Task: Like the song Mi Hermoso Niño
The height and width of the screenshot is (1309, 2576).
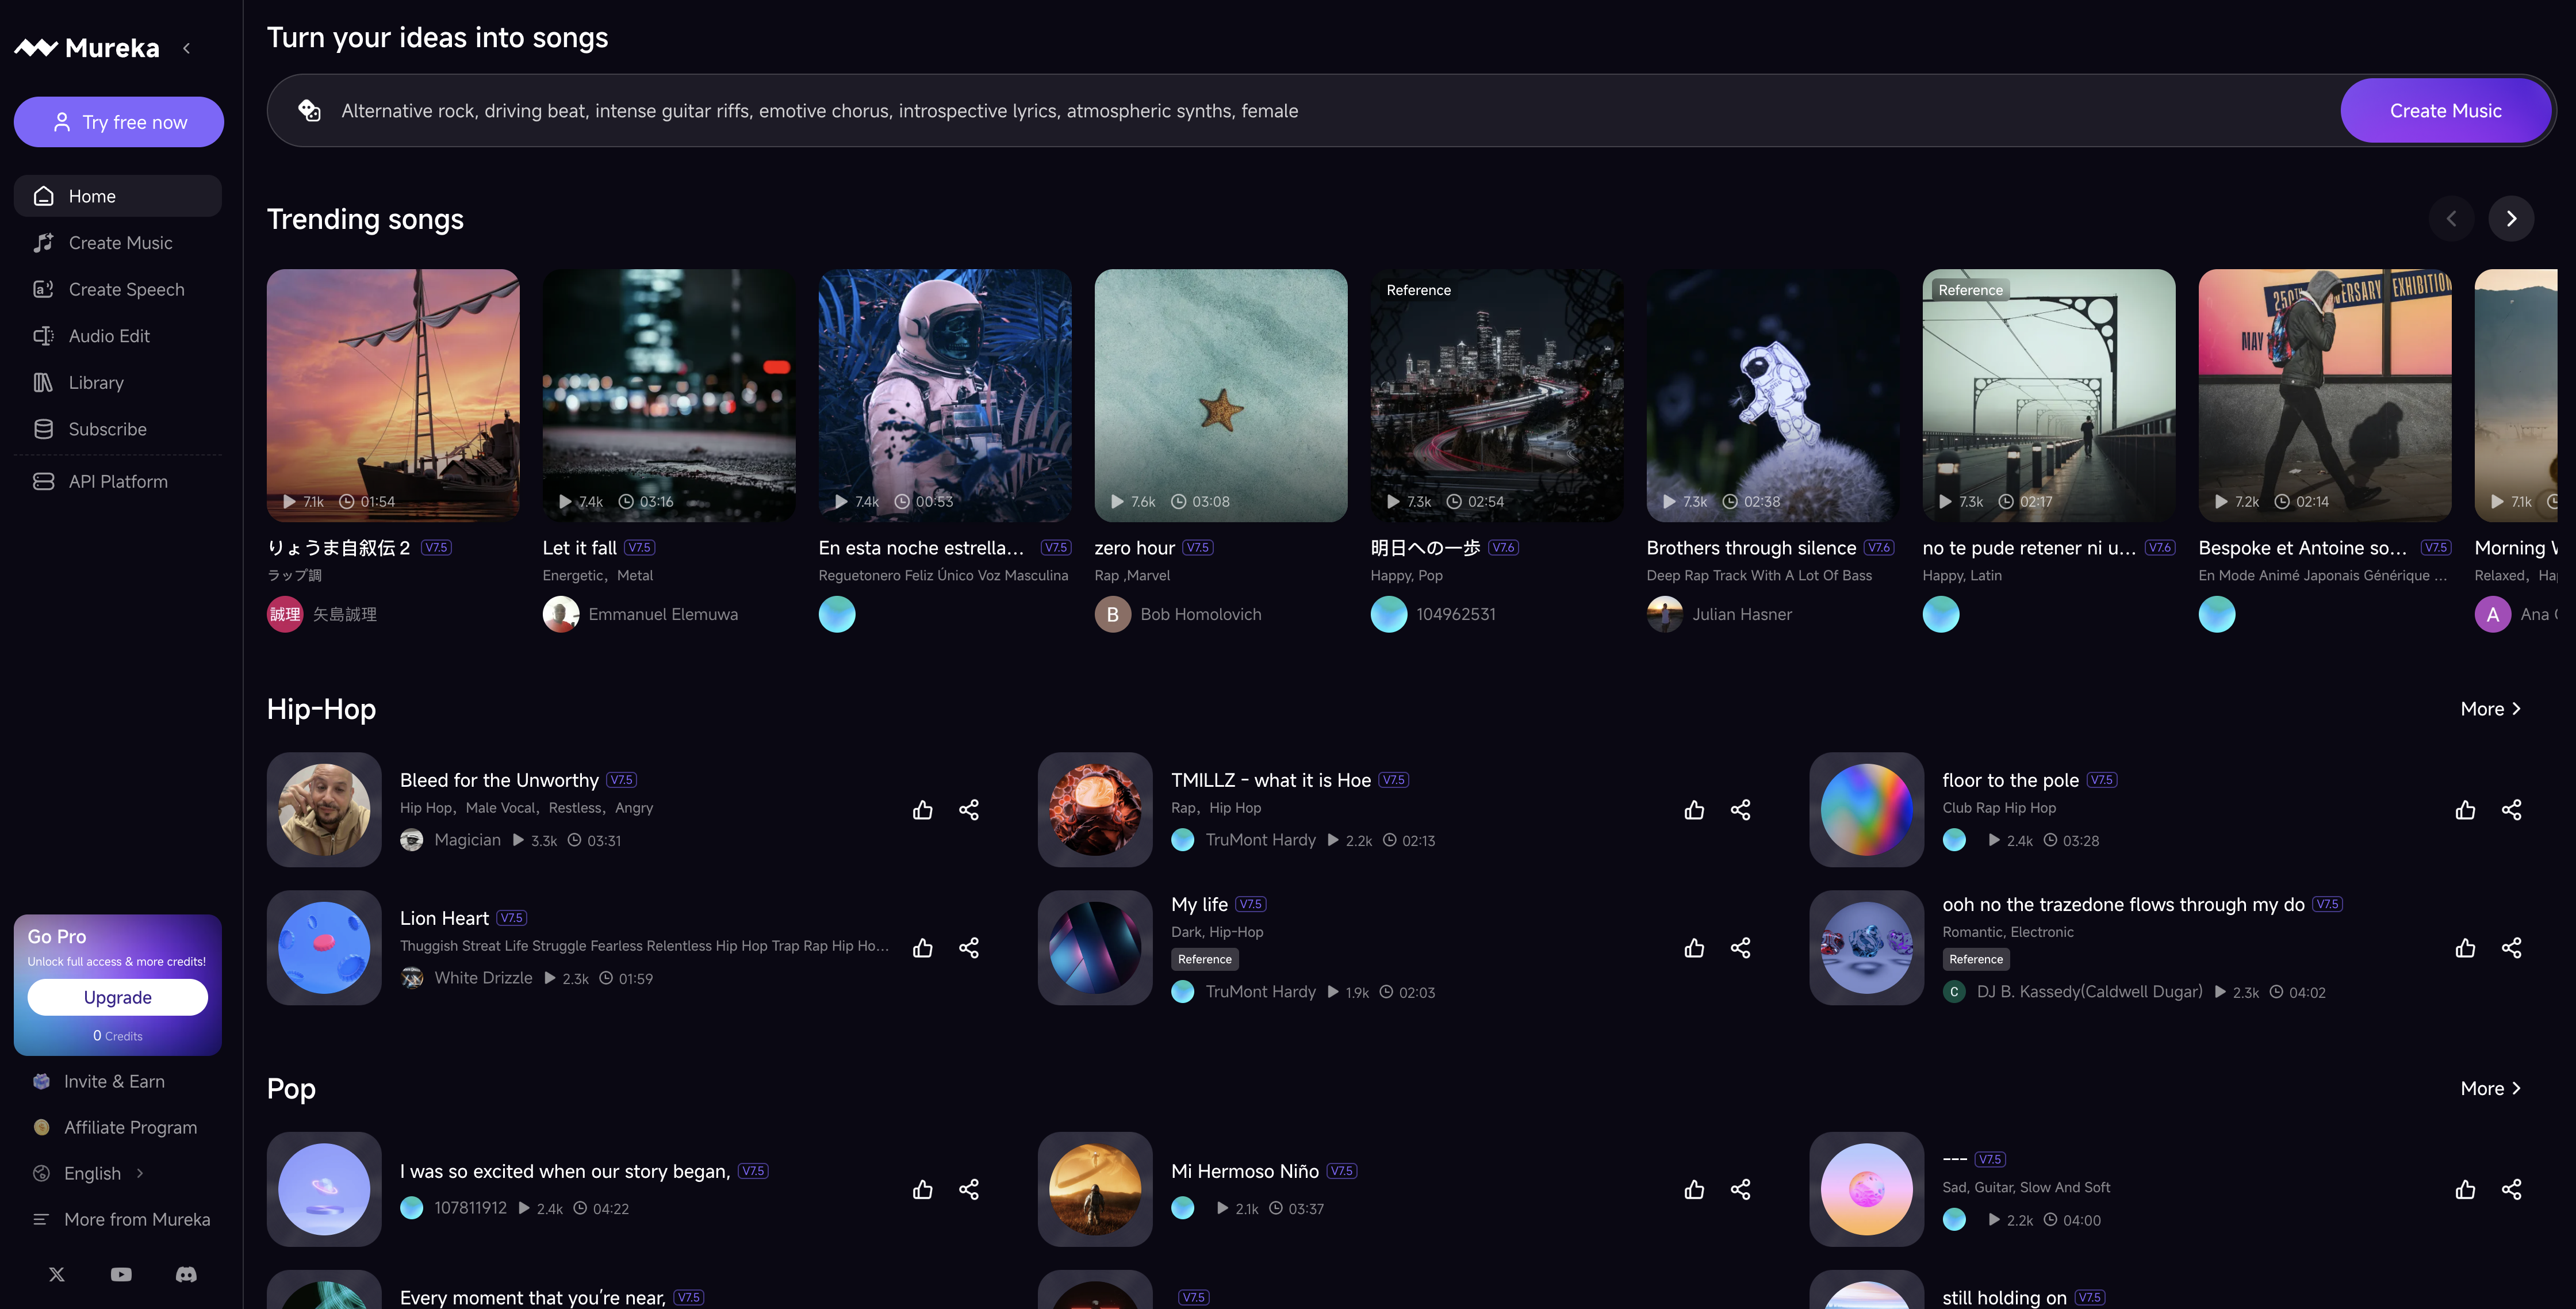Action: [x=1693, y=1189]
